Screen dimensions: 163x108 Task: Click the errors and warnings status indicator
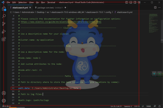point(6,106)
